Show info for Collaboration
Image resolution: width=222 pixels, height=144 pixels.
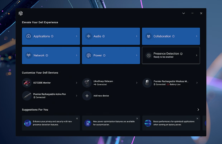173,36
